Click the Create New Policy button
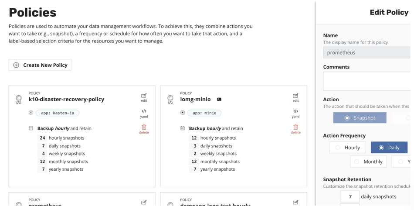Image resolution: width=414 pixels, height=210 pixels. coord(40,65)
